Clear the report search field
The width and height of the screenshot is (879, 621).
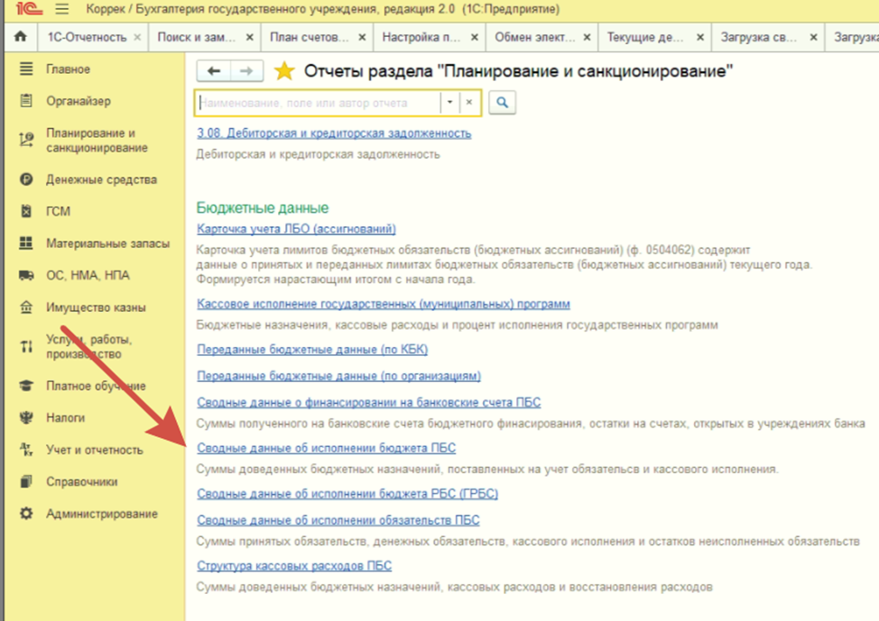click(469, 103)
